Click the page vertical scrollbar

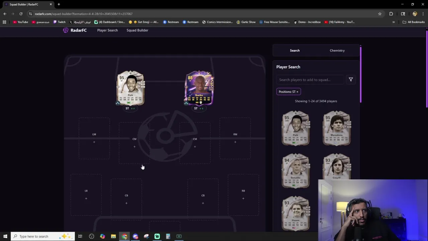(427, 69)
